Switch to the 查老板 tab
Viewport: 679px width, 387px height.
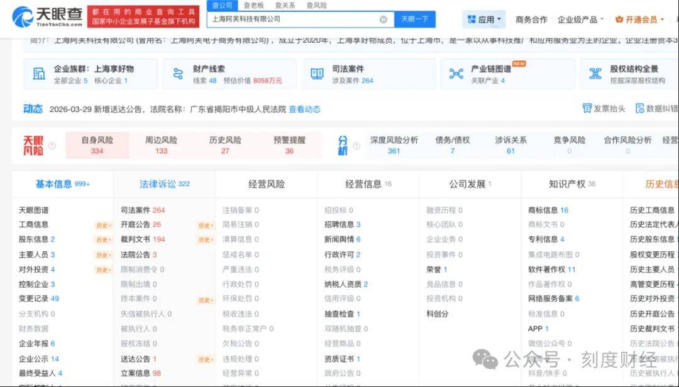point(253,5)
